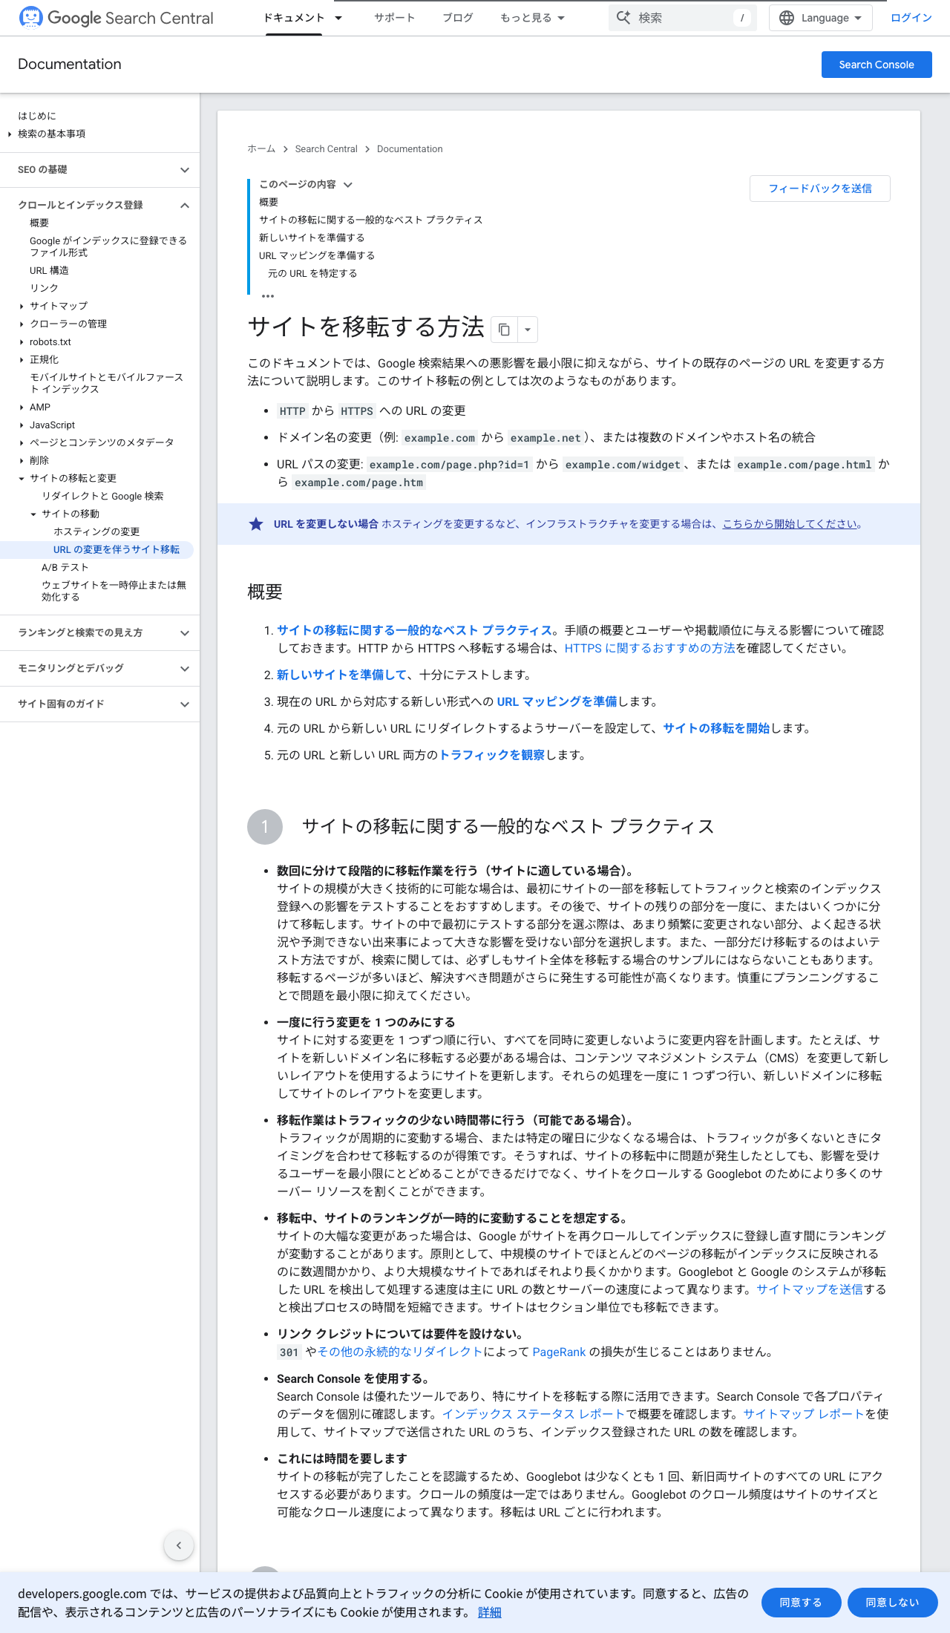The width and height of the screenshot is (950, 1633).
Task: Open the もっと見る dropdown menu
Action: pos(533,18)
